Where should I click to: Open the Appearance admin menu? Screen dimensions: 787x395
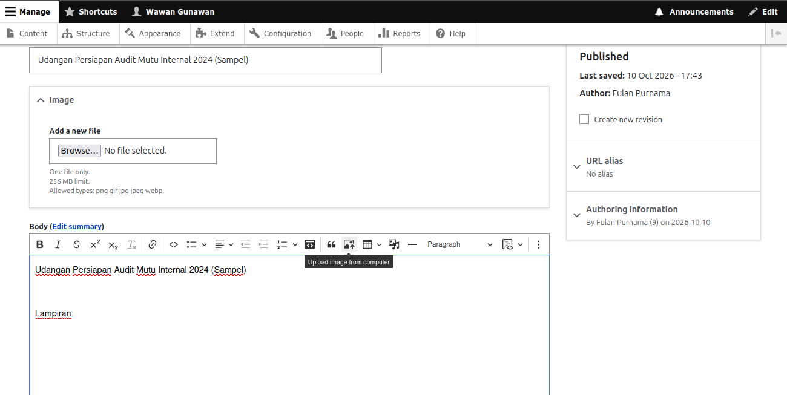[154, 34]
